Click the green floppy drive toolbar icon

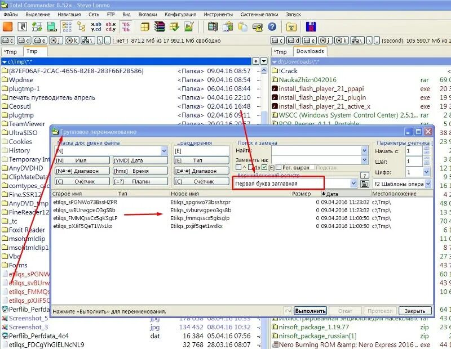tap(52, 26)
